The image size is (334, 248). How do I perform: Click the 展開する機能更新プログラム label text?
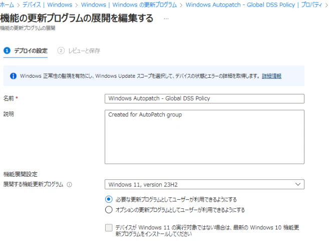point(33,184)
